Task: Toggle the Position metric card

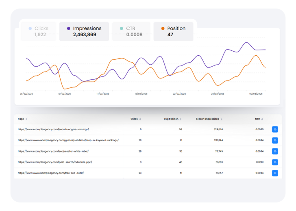Action: point(173,31)
